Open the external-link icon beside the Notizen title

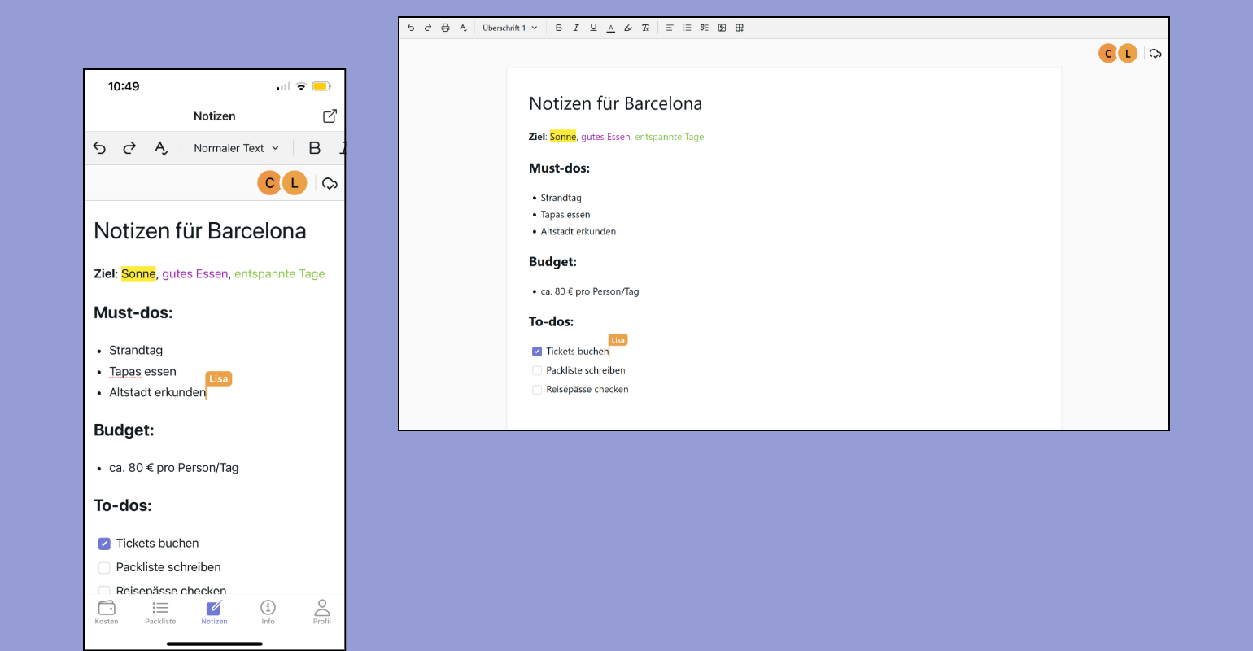coord(330,116)
